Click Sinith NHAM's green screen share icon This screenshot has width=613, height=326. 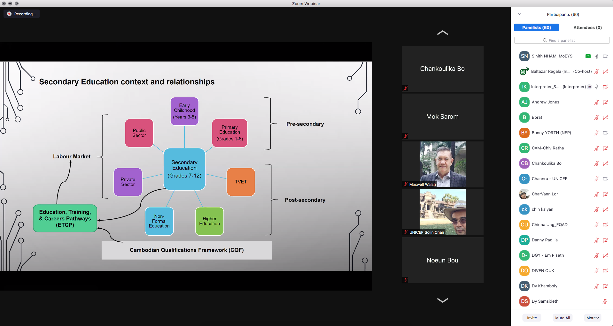pyautogui.click(x=588, y=56)
